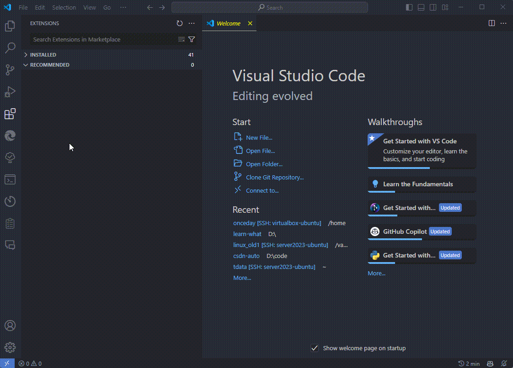The height and width of the screenshot is (368, 513).
Task: Open the Explorer view in activity bar
Action: [x=10, y=26]
